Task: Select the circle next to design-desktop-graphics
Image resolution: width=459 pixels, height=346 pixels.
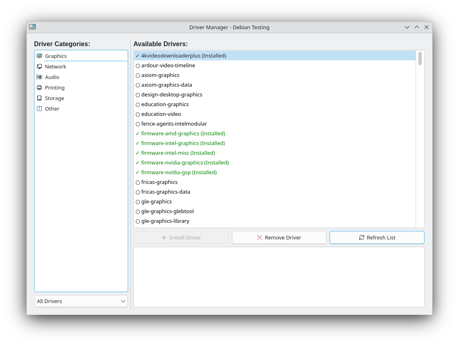Action: (x=138, y=95)
